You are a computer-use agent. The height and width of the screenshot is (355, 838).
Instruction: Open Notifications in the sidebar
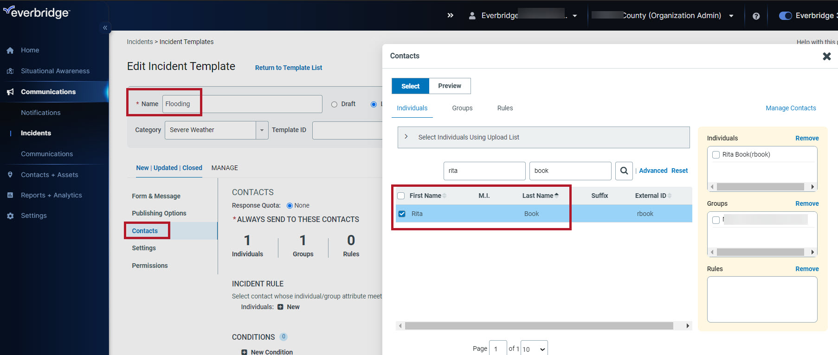(x=41, y=113)
